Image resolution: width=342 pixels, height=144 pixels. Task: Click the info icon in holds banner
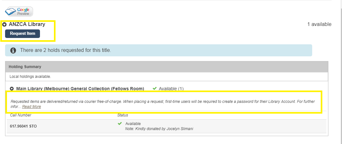13,50
